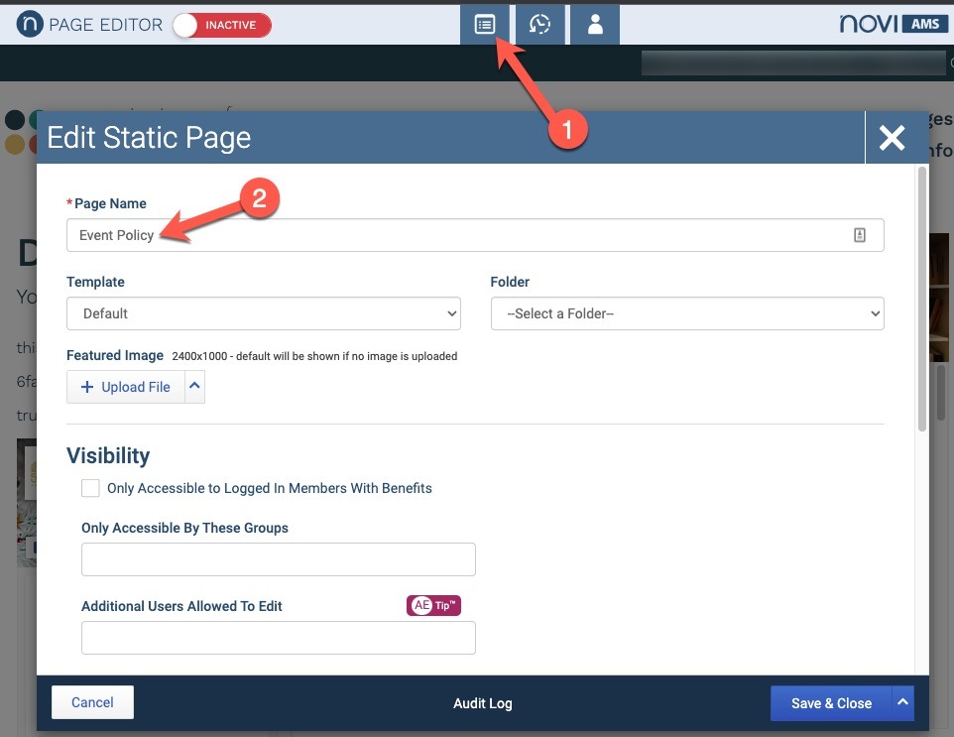The width and height of the screenshot is (954, 737).
Task: Open the Select a Folder dropdown
Action: click(x=687, y=313)
